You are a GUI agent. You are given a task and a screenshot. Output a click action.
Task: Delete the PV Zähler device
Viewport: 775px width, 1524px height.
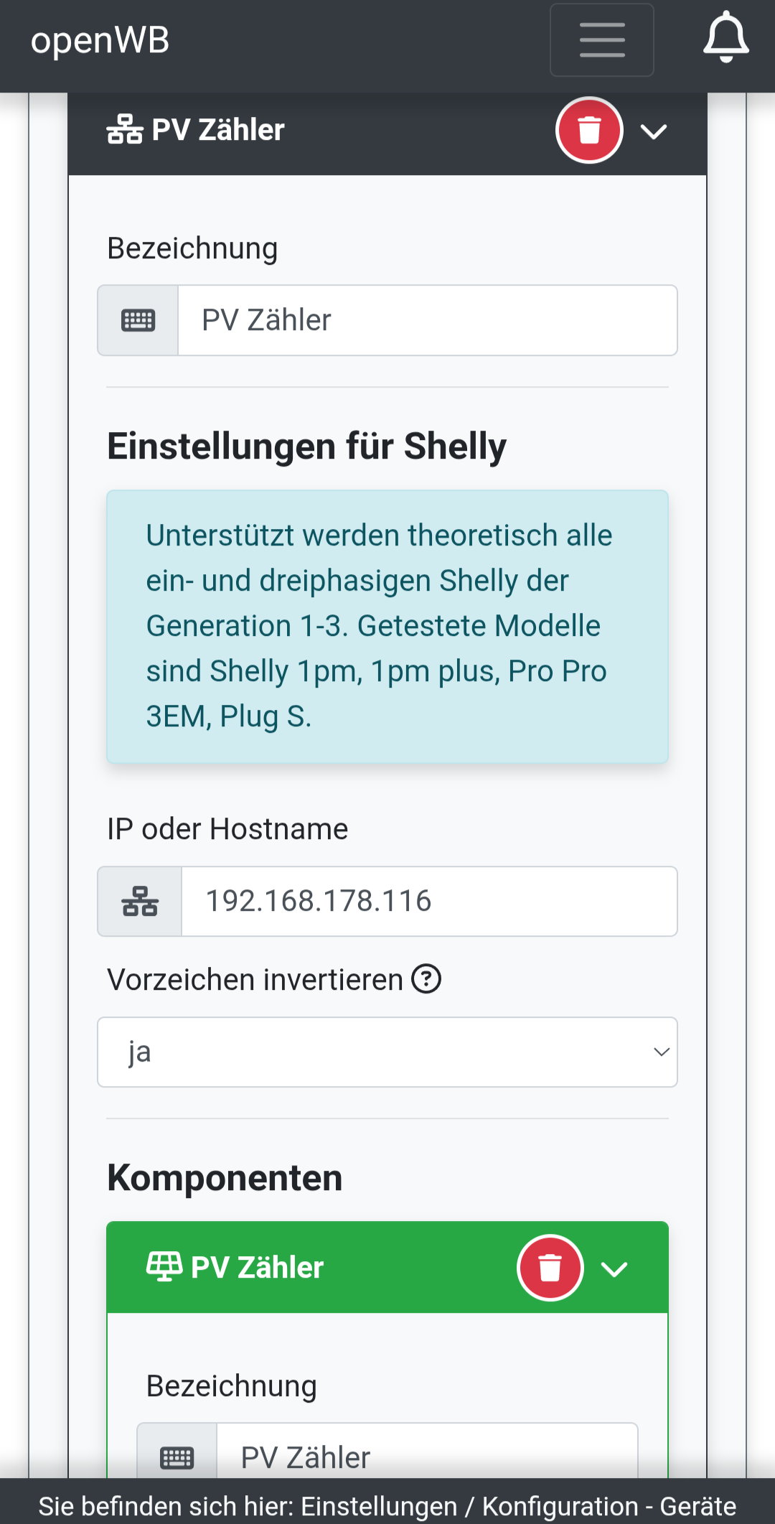click(x=589, y=131)
